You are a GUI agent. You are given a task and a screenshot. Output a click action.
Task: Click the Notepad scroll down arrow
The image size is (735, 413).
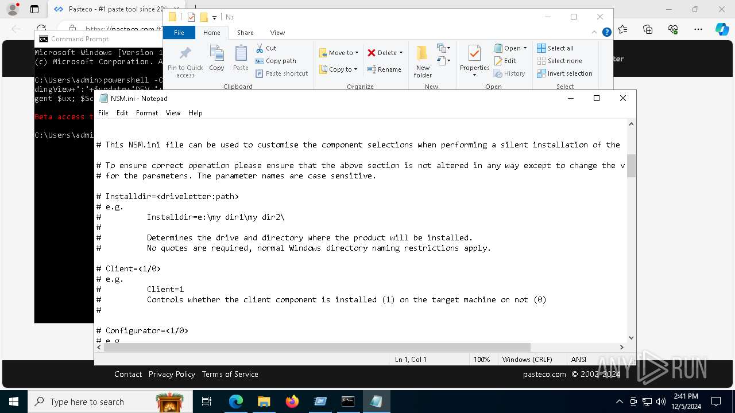point(631,338)
